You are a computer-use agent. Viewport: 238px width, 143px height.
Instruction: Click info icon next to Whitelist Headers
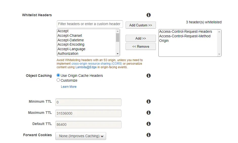coord(149,15)
